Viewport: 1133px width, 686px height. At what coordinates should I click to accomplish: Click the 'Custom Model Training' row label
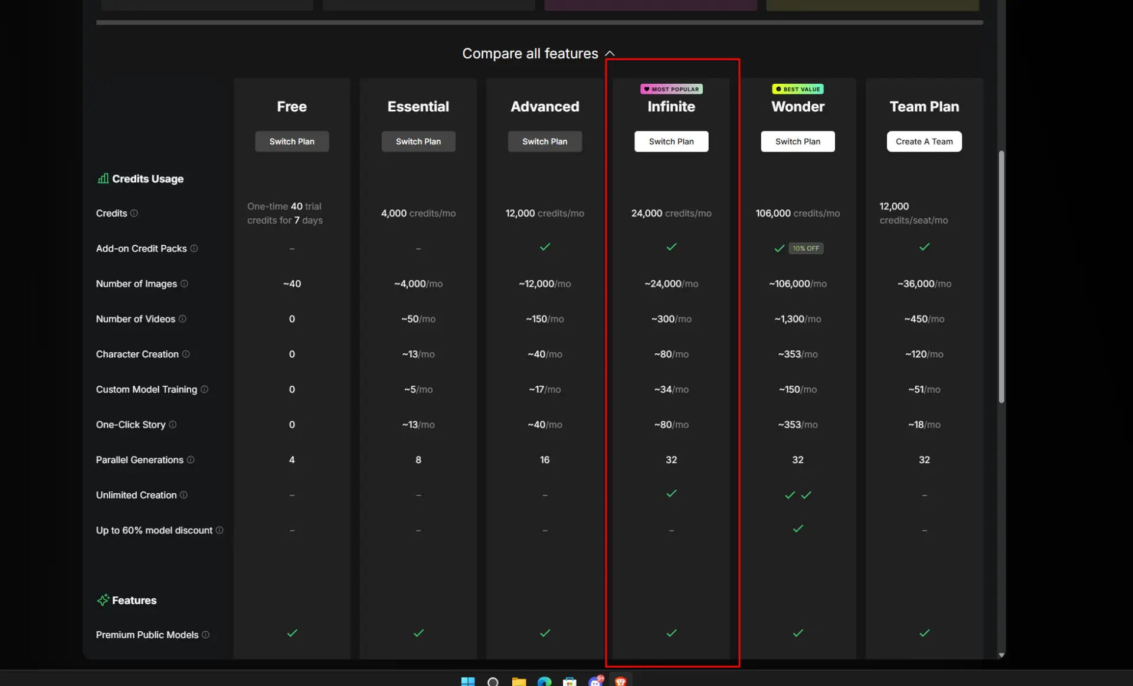point(146,389)
